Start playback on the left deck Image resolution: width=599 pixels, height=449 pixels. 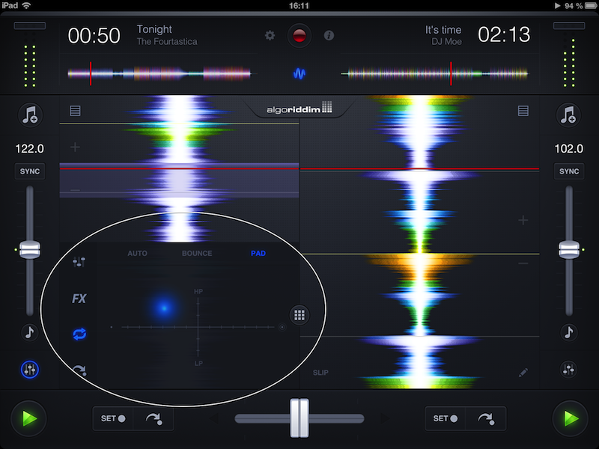click(x=29, y=418)
